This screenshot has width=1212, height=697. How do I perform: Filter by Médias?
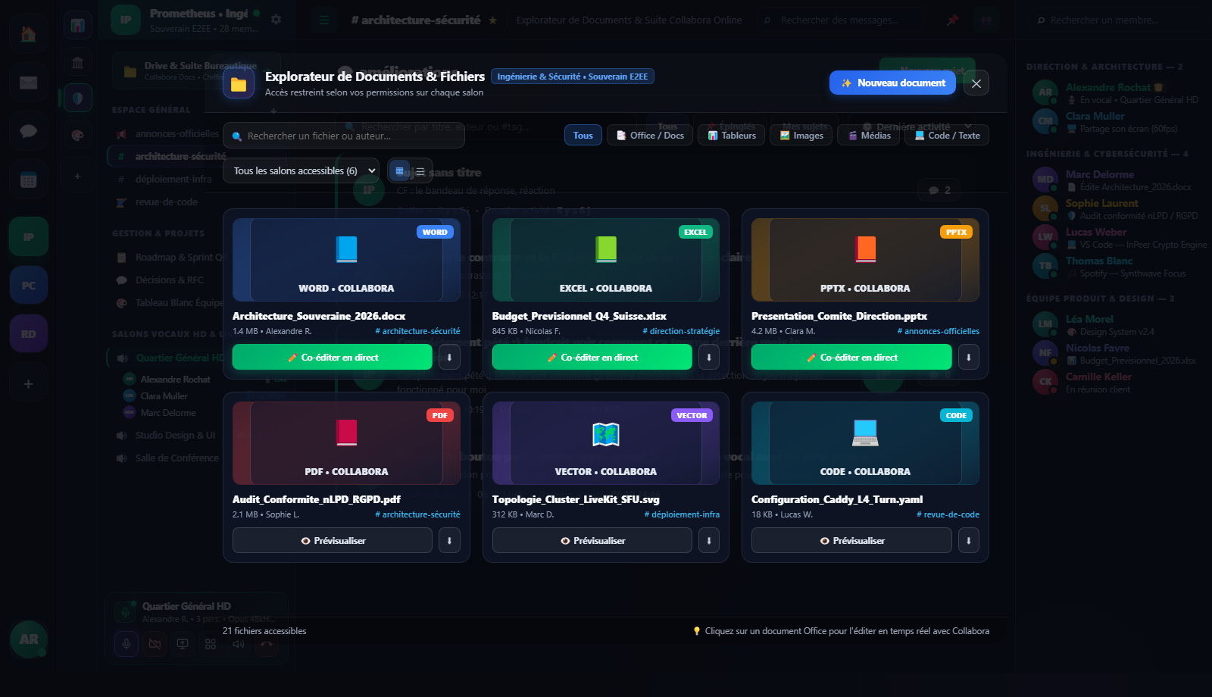pos(869,136)
